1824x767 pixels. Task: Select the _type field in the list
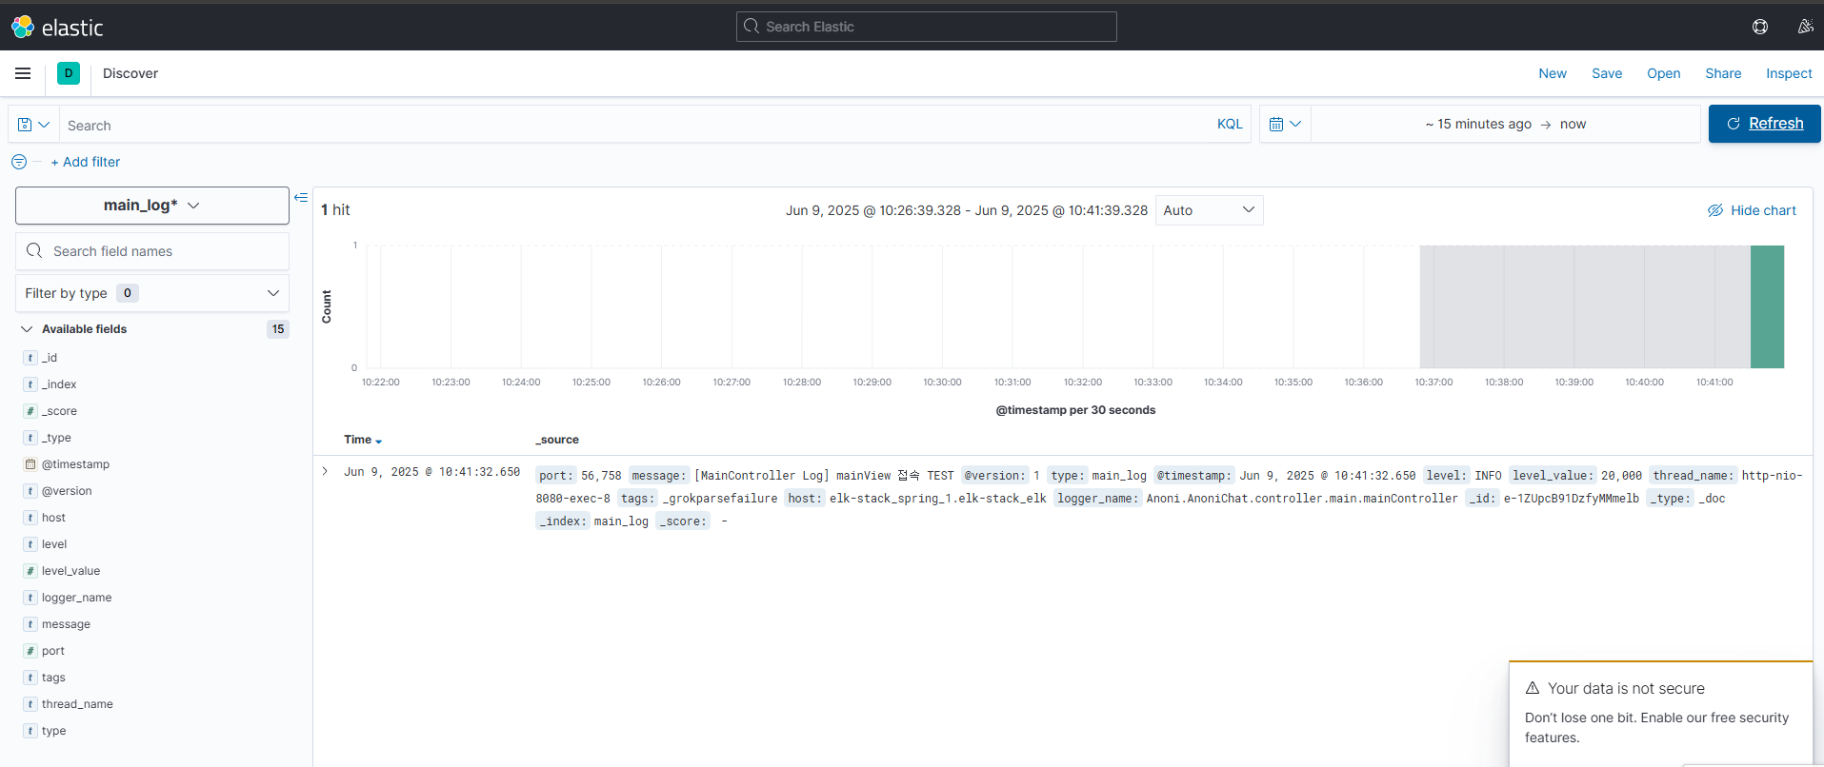tap(56, 438)
